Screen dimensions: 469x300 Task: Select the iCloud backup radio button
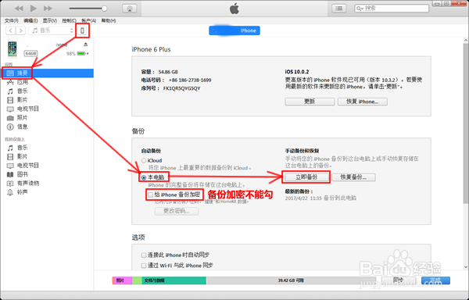[144, 161]
